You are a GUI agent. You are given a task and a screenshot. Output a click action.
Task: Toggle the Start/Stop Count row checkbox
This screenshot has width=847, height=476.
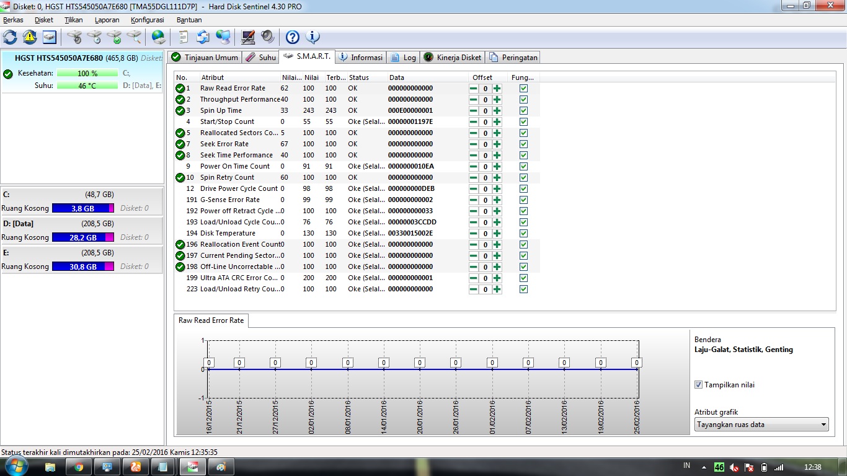tap(523, 121)
